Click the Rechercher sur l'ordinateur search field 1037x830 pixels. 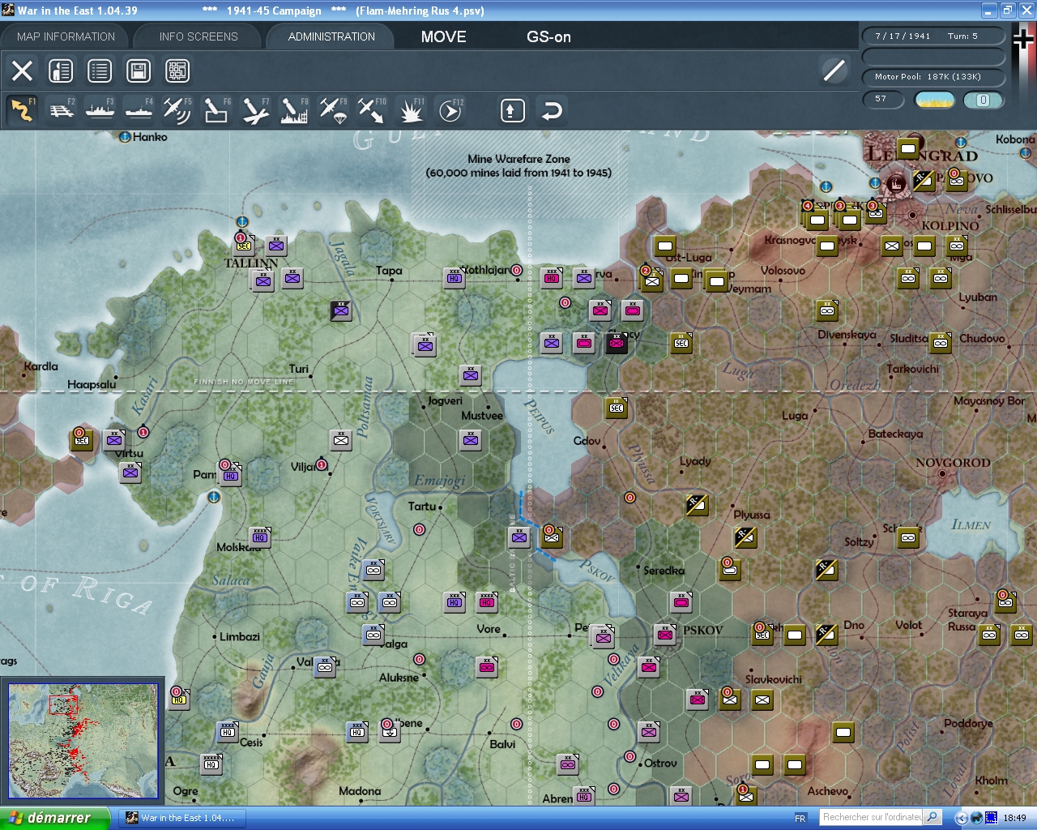coord(872,817)
